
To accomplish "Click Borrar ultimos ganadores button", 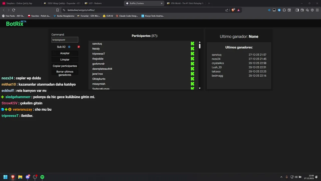I will pyautogui.click(x=65, y=73).
